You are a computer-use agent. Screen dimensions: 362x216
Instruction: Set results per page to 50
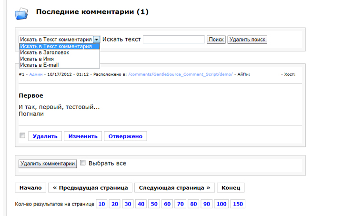[154, 204]
